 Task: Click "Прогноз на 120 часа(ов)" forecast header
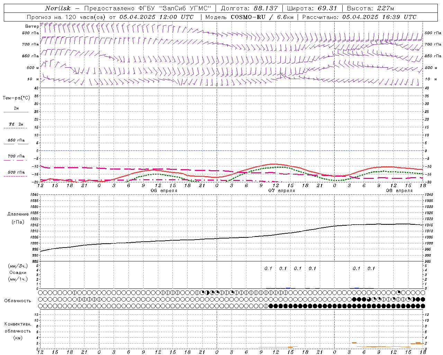(x=67, y=17)
